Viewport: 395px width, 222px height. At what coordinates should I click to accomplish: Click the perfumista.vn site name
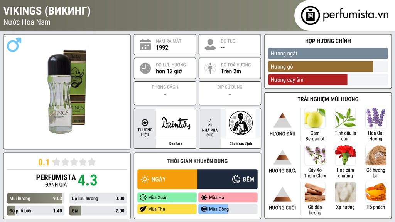pyautogui.click(x=356, y=15)
